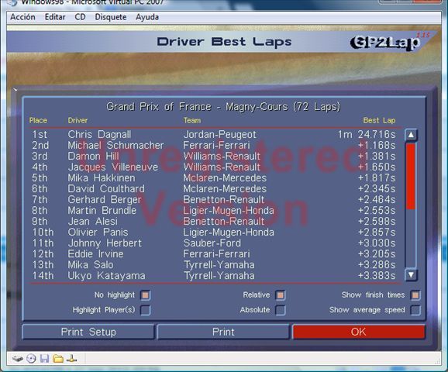Click the Jordan-Peugeot team name
448x372 pixels.
click(219, 135)
